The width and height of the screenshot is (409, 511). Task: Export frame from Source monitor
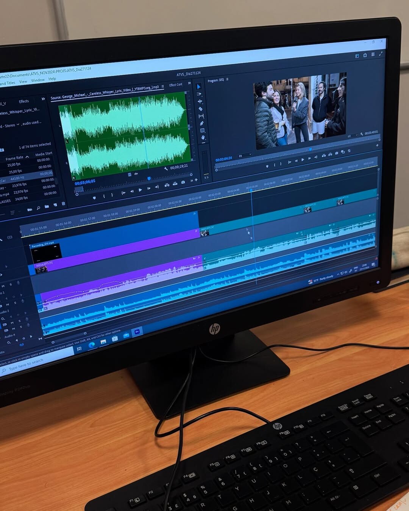pos(183,182)
